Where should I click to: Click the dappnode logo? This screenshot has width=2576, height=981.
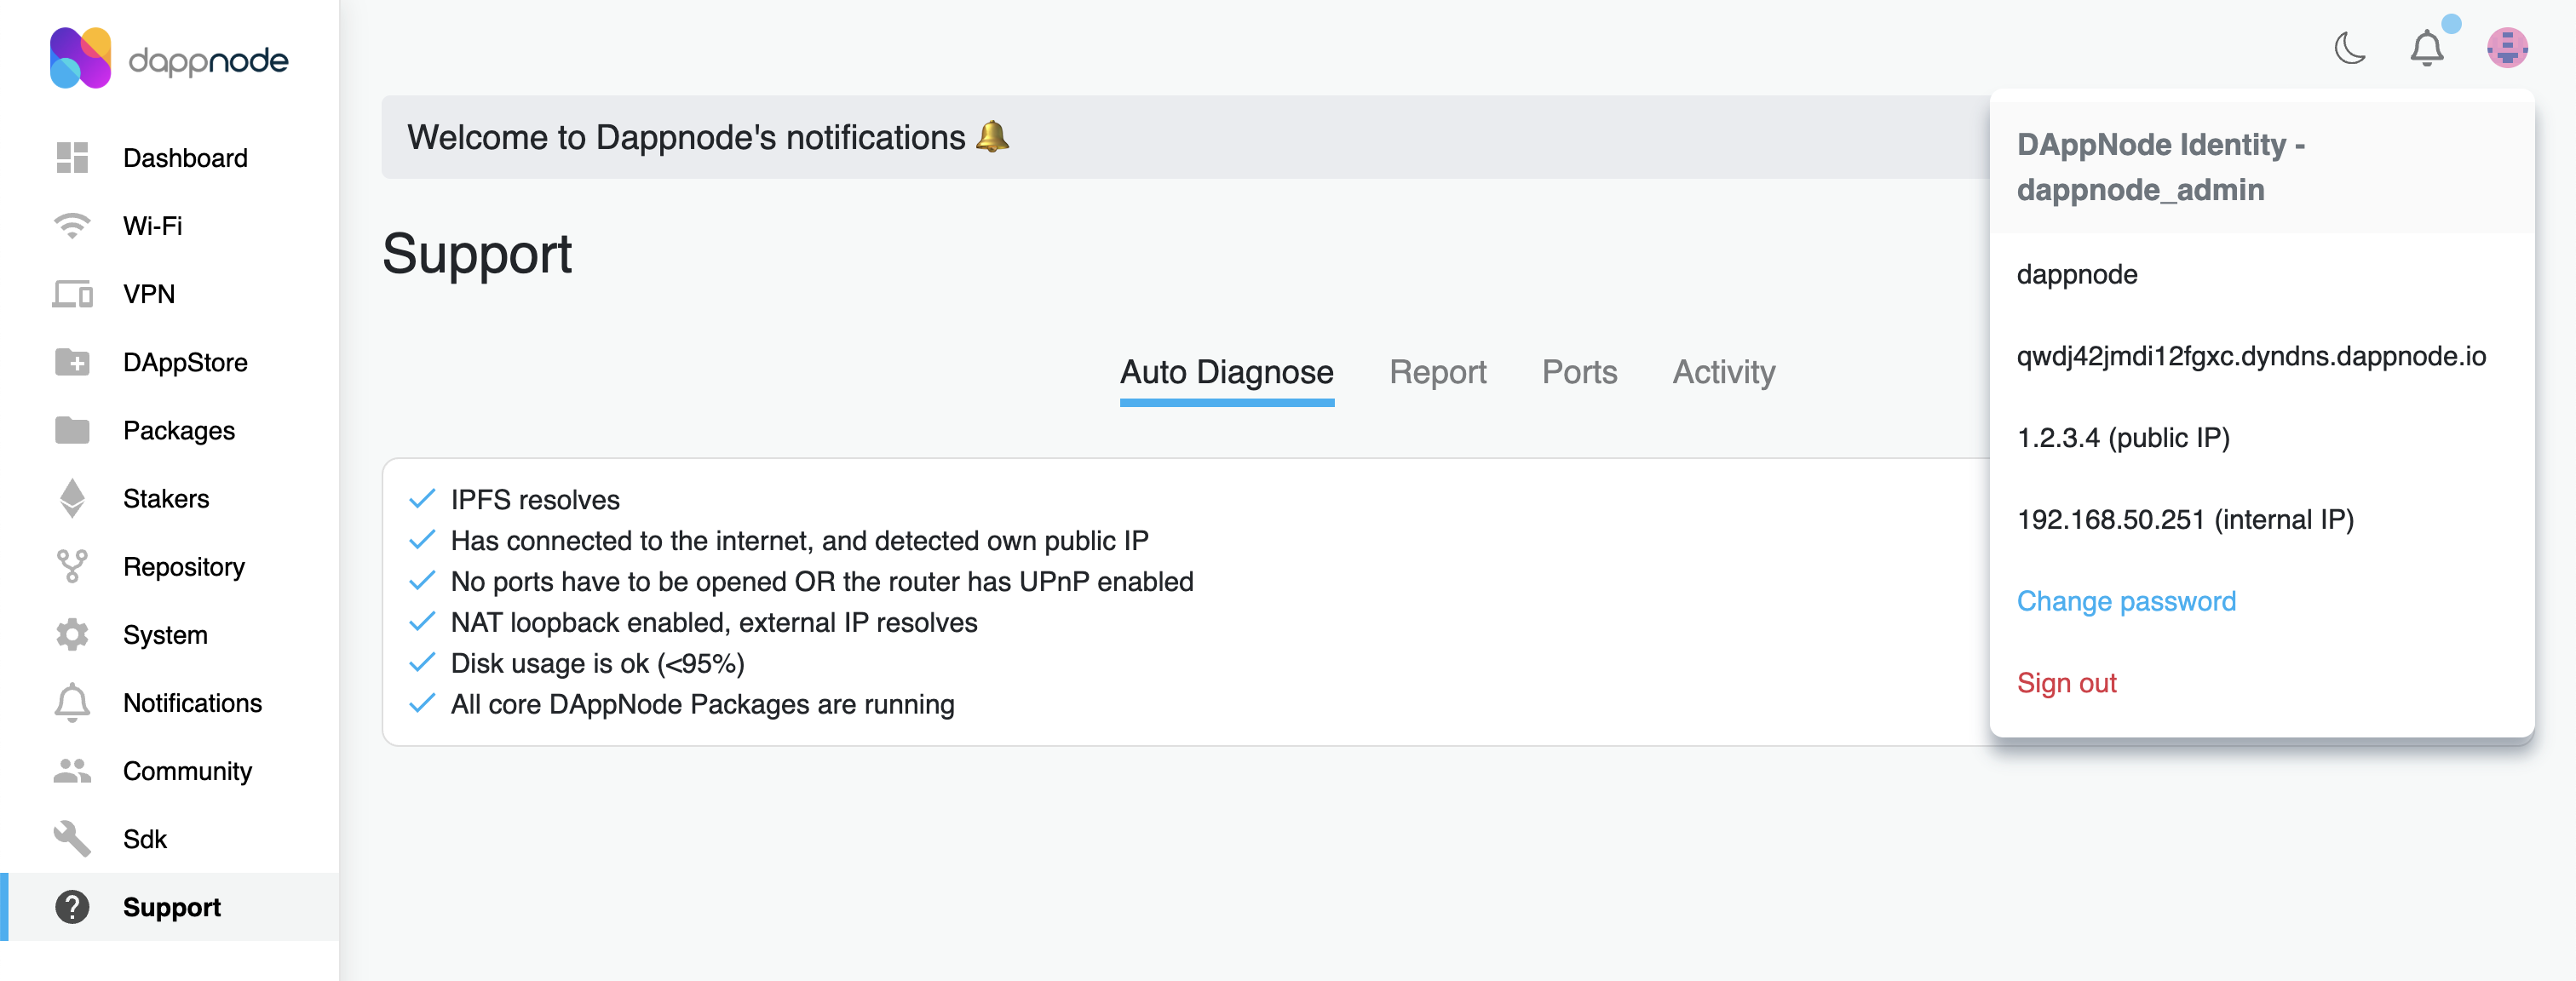click(x=169, y=58)
